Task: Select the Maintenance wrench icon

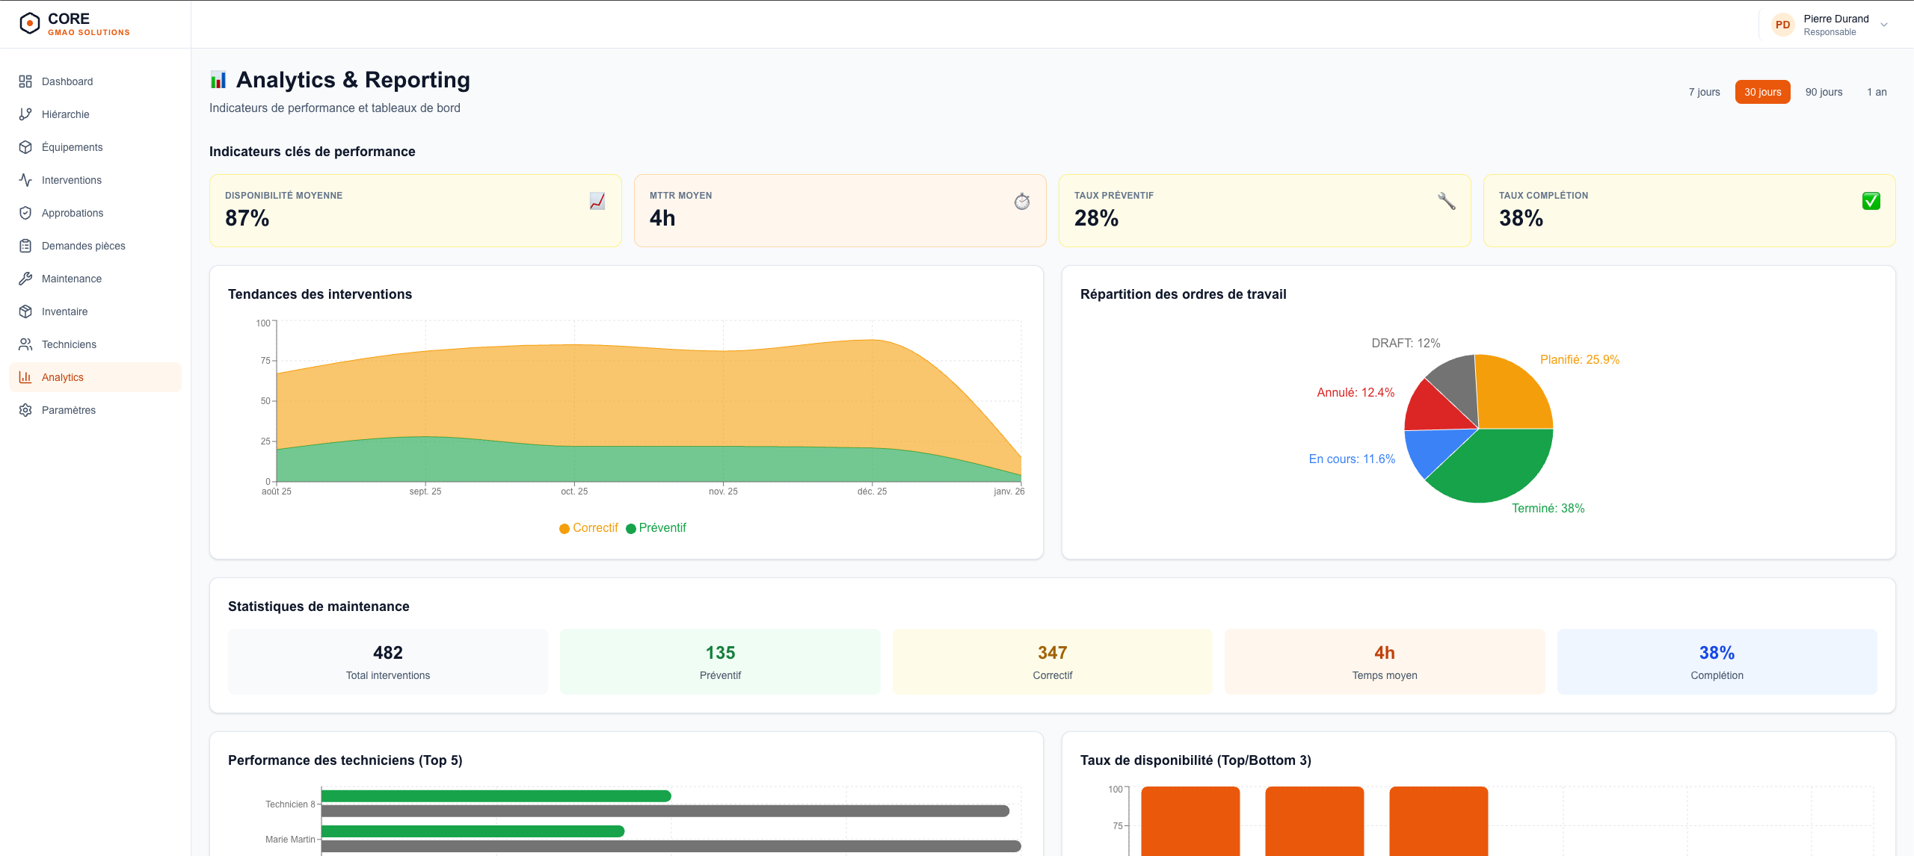Action: click(25, 279)
